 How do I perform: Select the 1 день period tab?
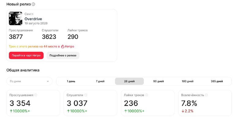pyautogui.click(x=71, y=81)
